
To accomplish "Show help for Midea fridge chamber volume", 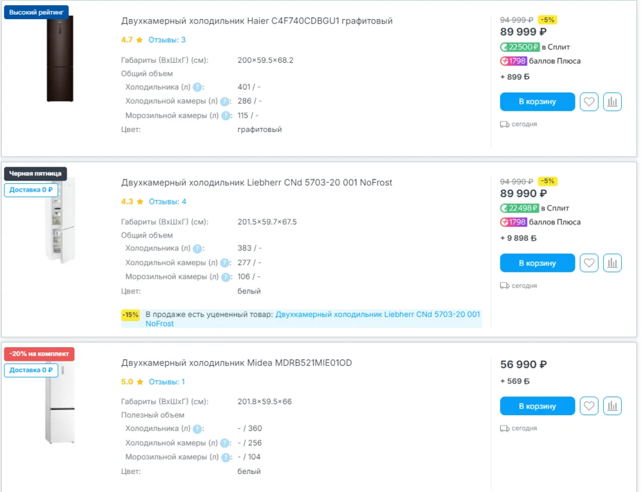I will pyautogui.click(x=225, y=443).
